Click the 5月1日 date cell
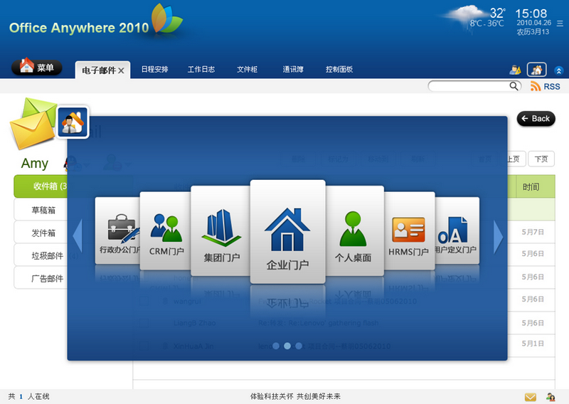The width and height of the screenshot is (569, 404). (532, 344)
